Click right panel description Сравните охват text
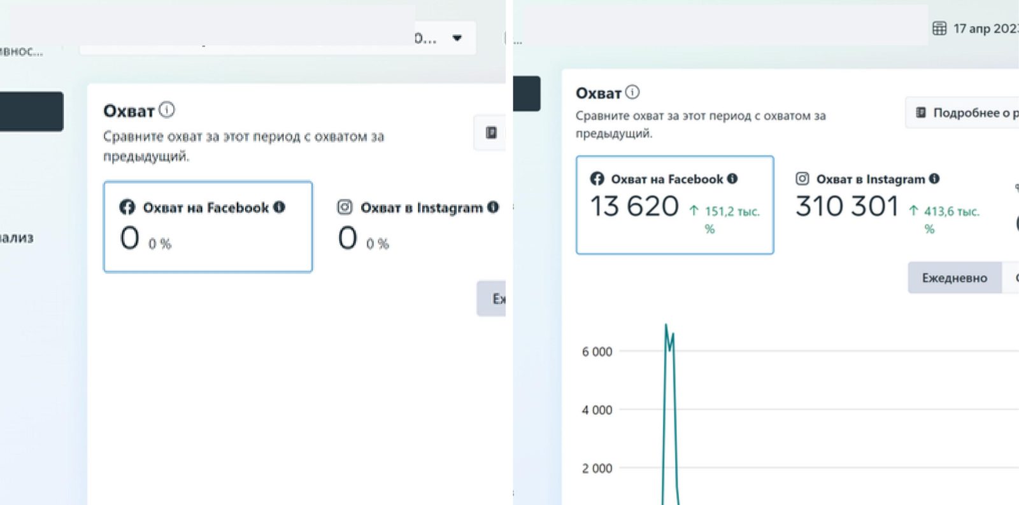 pos(701,124)
